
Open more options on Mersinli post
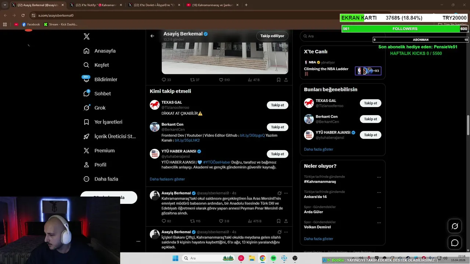[x=286, y=193]
